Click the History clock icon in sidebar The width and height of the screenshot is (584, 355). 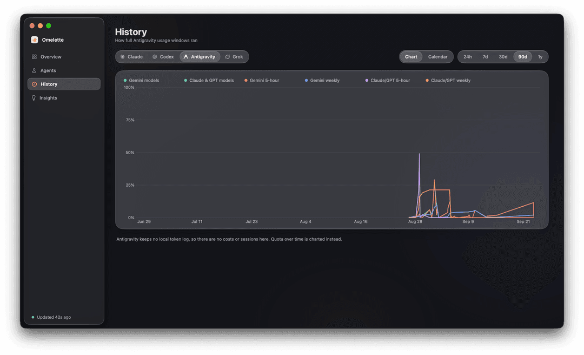[34, 84]
